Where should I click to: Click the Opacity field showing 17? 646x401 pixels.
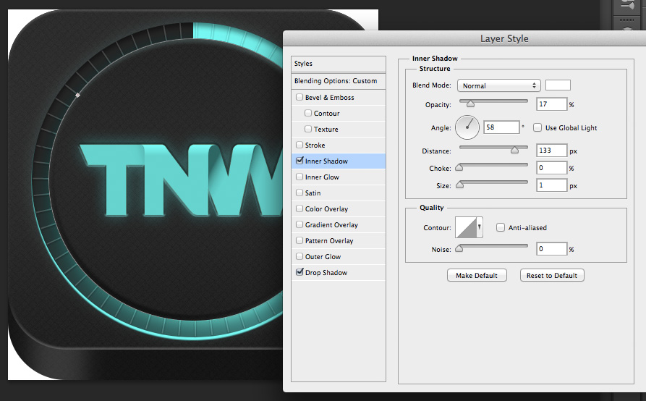point(552,104)
